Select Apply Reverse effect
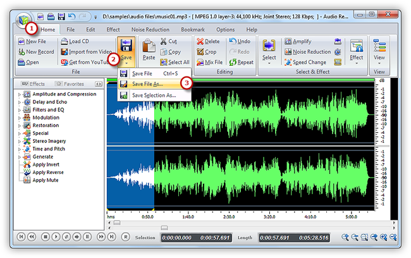This screenshot has width=411, height=258. click(48, 173)
